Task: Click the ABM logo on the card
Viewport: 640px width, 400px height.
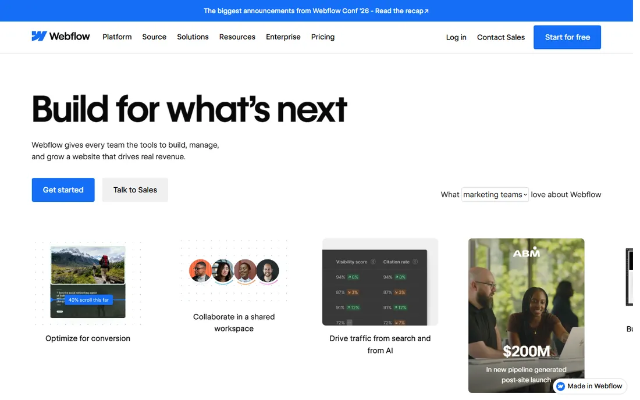Action: [x=526, y=252]
